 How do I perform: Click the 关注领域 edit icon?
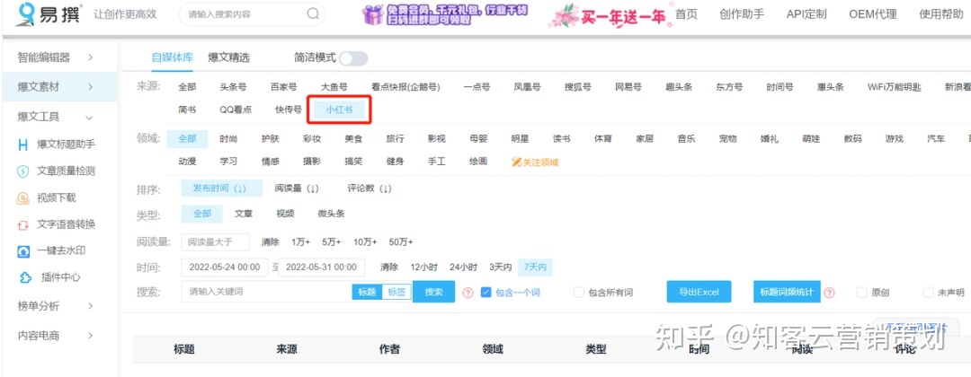coord(517,162)
